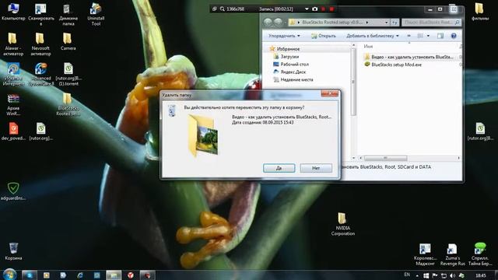
Task: Select Искать в Интернете desktop icon
Action: tap(13, 75)
